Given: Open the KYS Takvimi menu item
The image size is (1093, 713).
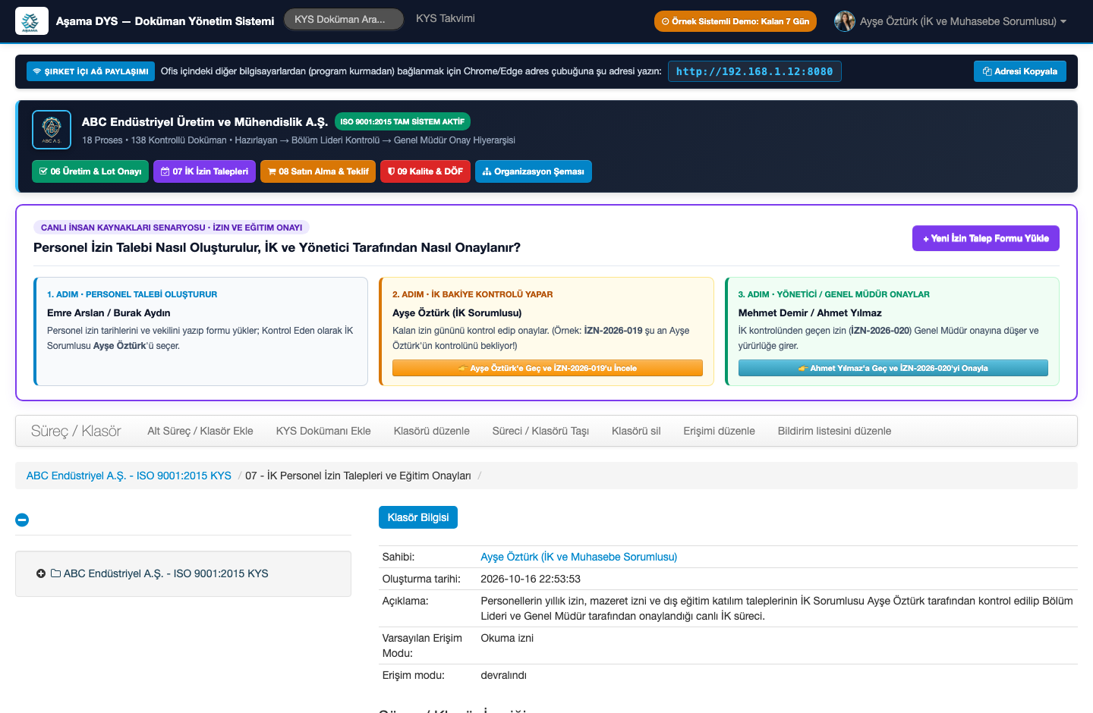Looking at the screenshot, I should click(x=446, y=18).
